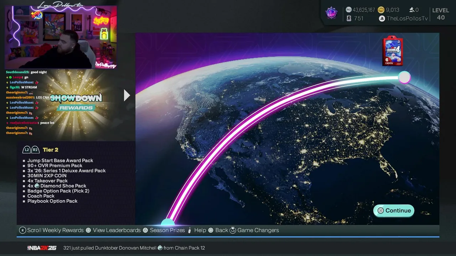The height and width of the screenshot is (256, 456).
Task: Open View Leaderboards
Action: click(117, 230)
